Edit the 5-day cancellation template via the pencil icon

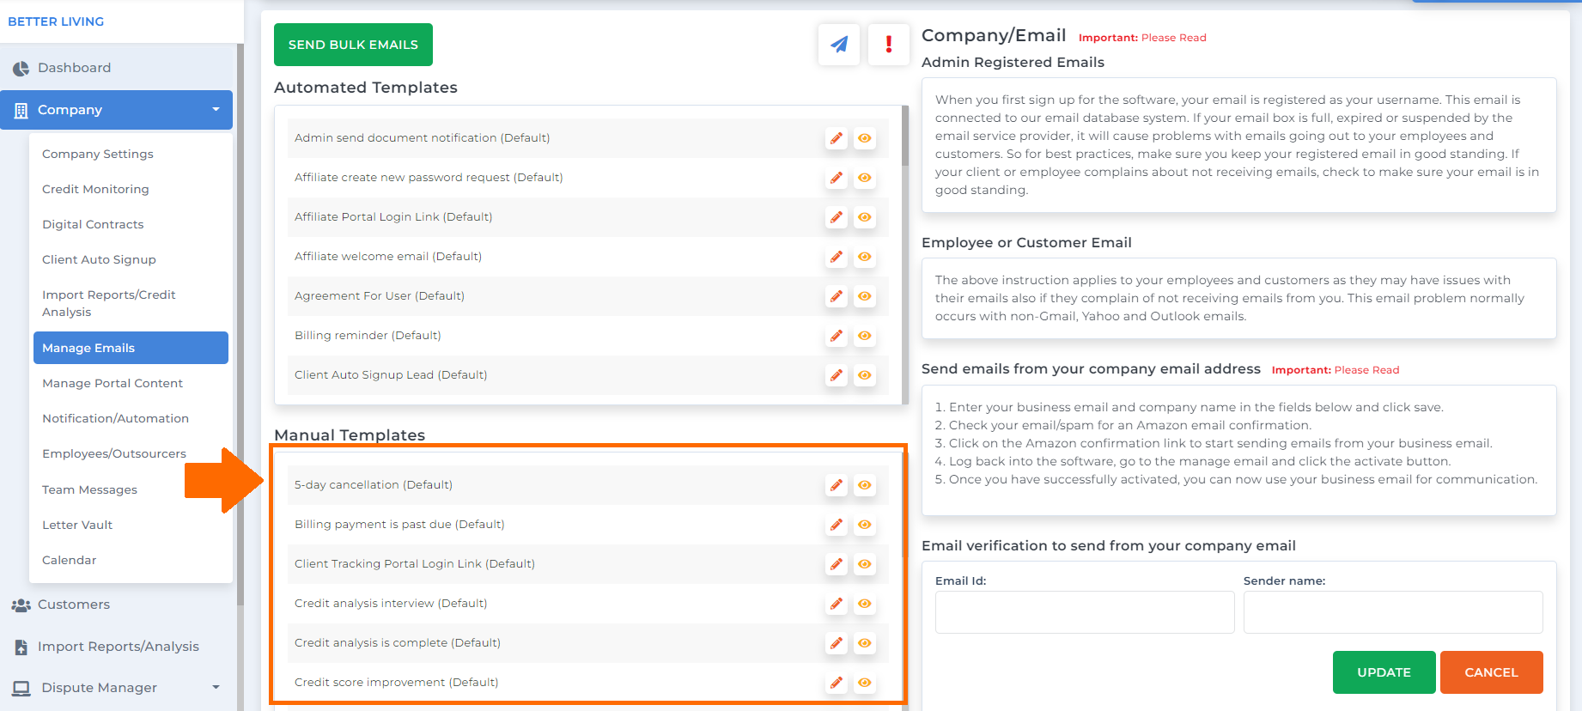[837, 485]
